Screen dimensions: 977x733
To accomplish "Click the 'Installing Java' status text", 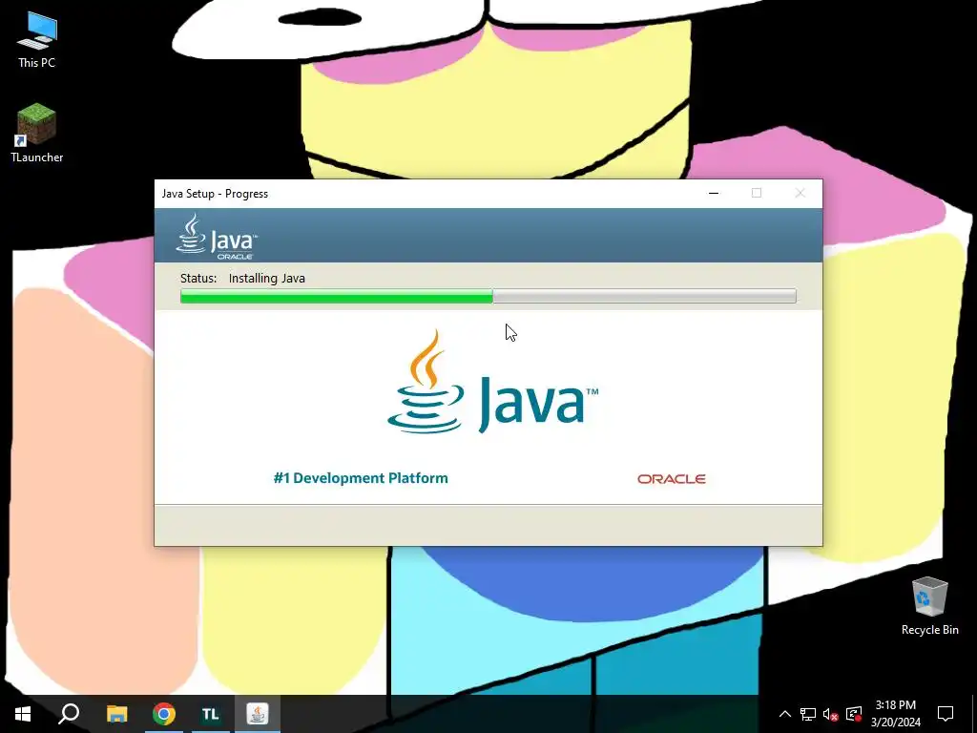I will [x=267, y=279].
